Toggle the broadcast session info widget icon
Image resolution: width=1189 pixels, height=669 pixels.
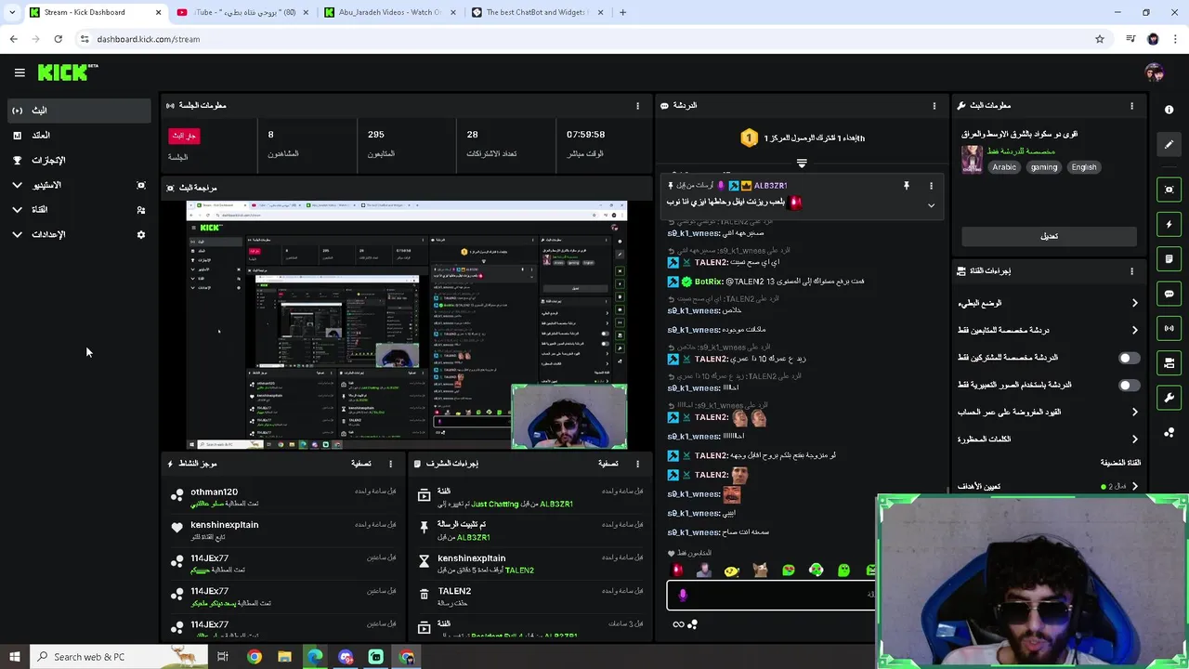[1169, 328]
